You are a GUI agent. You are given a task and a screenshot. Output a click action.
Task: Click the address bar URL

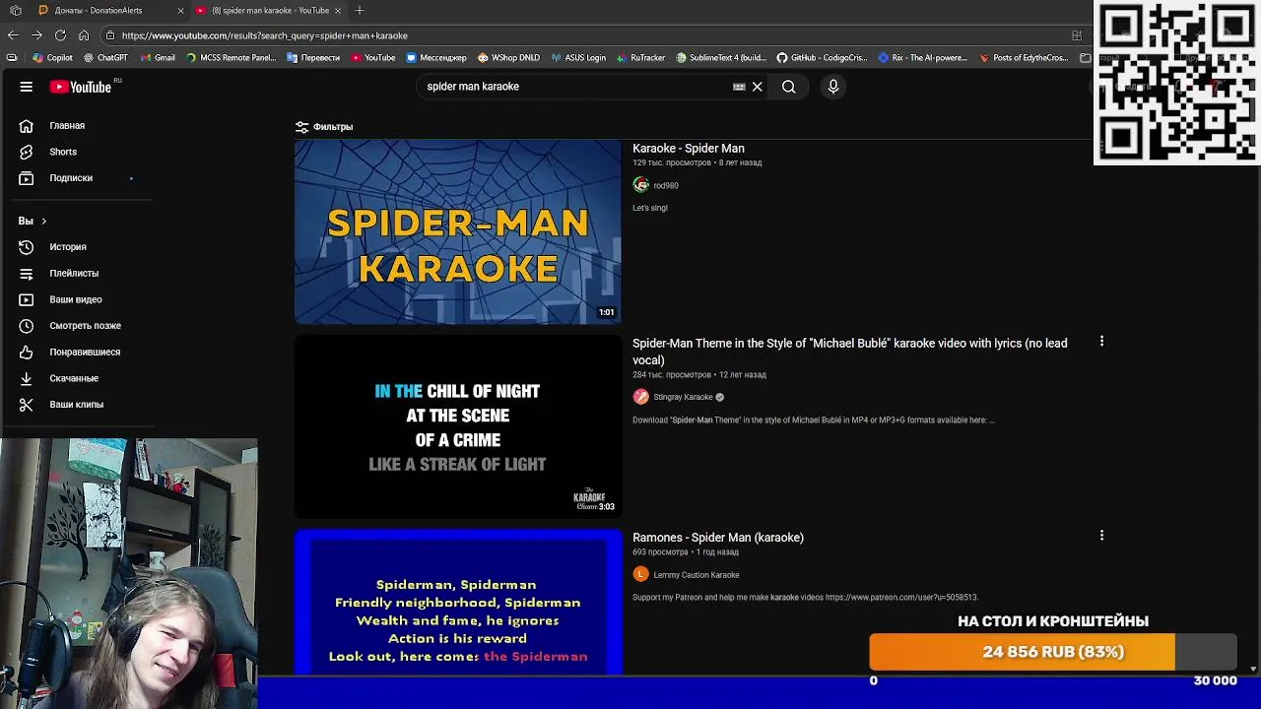pos(265,35)
